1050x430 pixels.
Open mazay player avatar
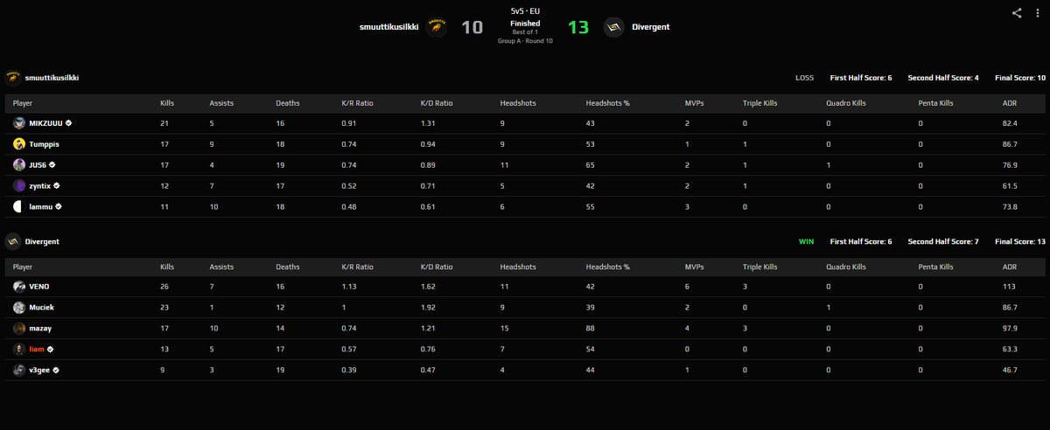coord(19,329)
